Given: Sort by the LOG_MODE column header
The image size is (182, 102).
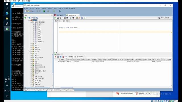Looking at the screenshot, I should (157, 59).
